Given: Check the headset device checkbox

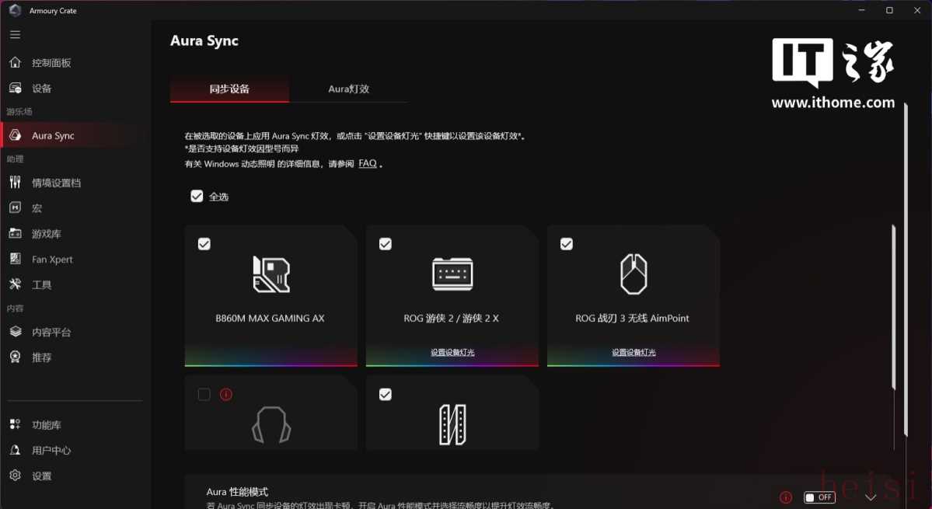Looking at the screenshot, I should point(204,395).
